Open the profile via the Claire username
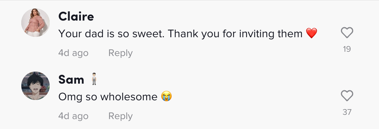The width and height of the screenshot is (379, 129). pos(76,17)
